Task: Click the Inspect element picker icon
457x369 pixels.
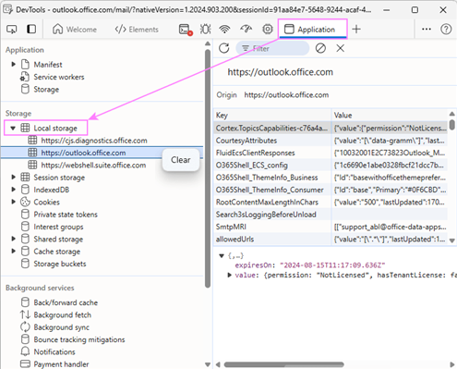Action: coord(12,30)
